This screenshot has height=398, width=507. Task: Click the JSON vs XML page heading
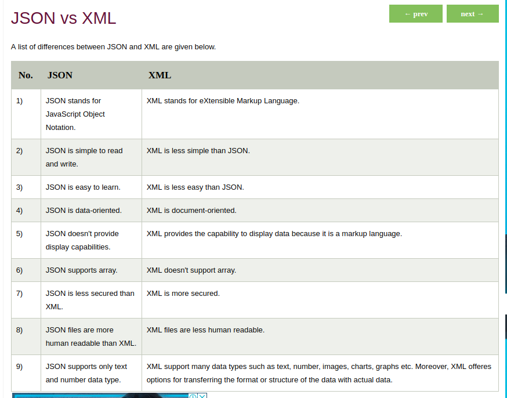(64, 18)
